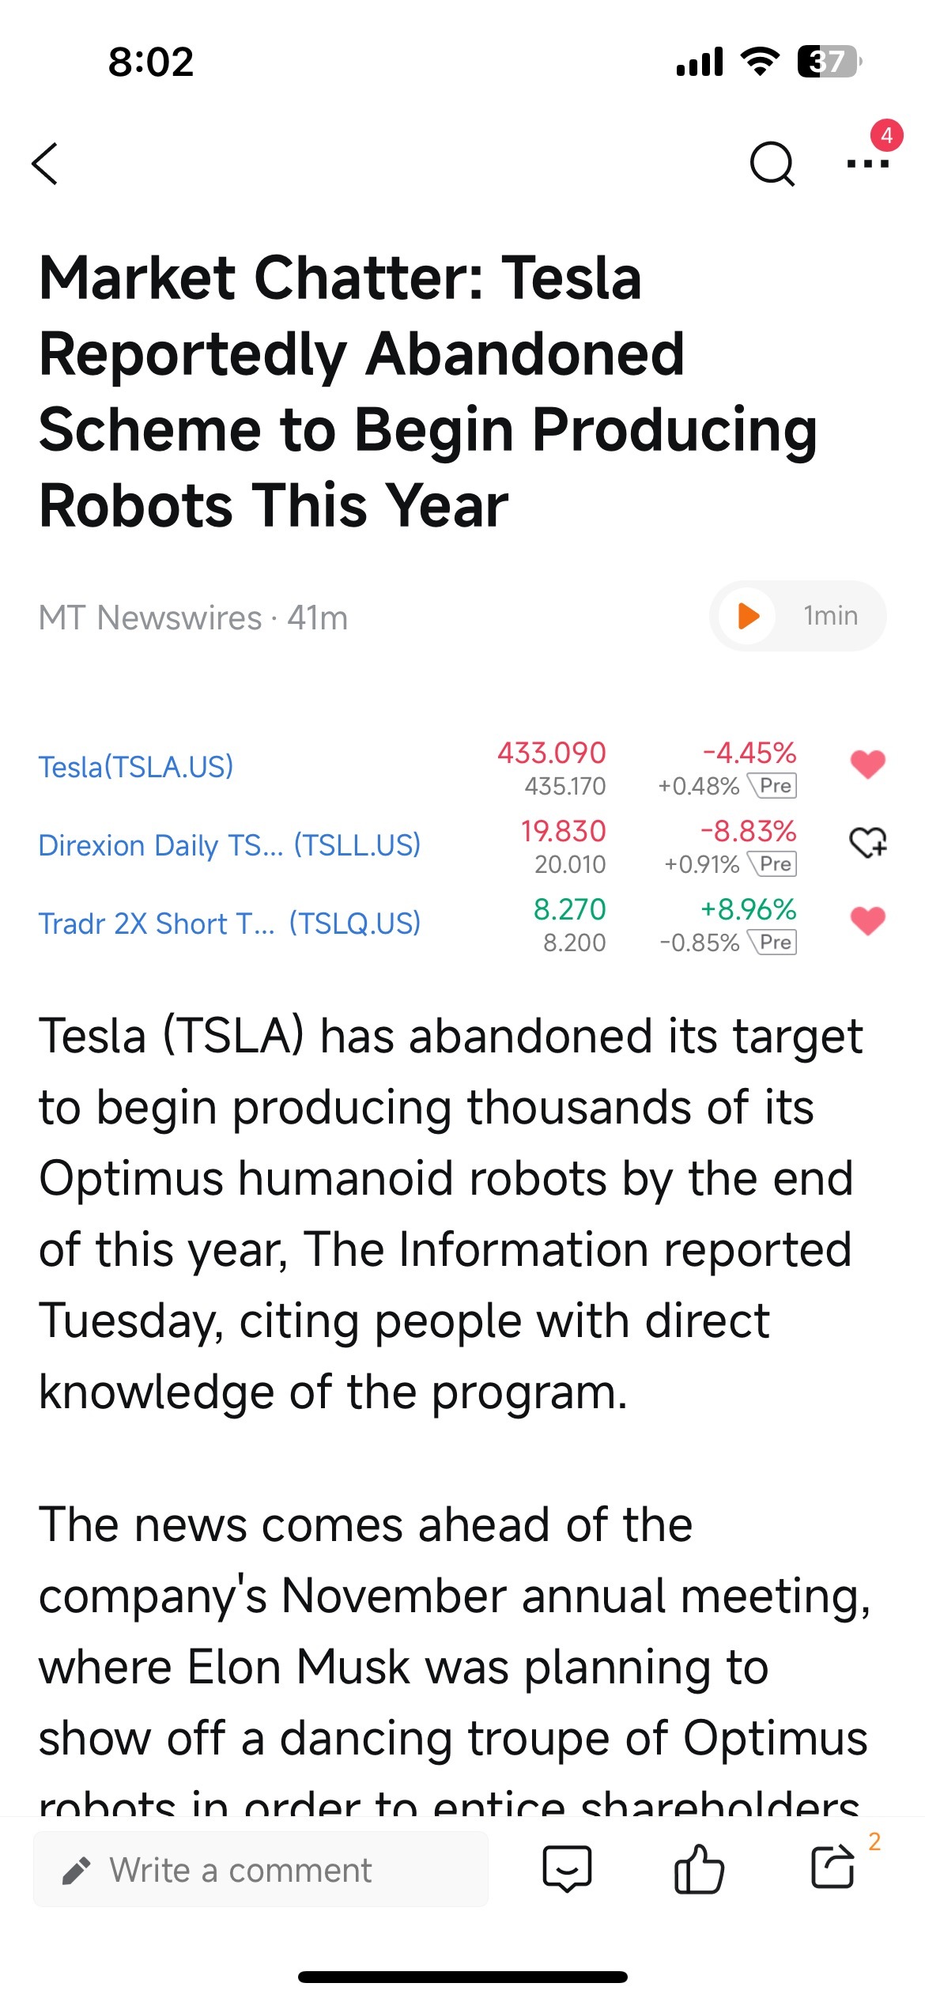The height and width of the screenshot is (2002, 925).
Task: Tap the red notification badge showing 4
Action: coord(887,135)
